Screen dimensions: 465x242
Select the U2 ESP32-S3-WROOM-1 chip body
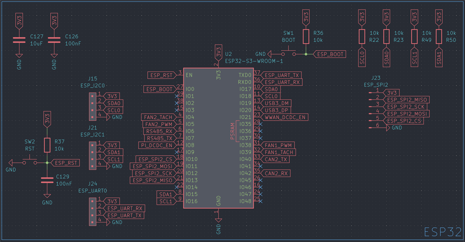[x=218, y=138]
